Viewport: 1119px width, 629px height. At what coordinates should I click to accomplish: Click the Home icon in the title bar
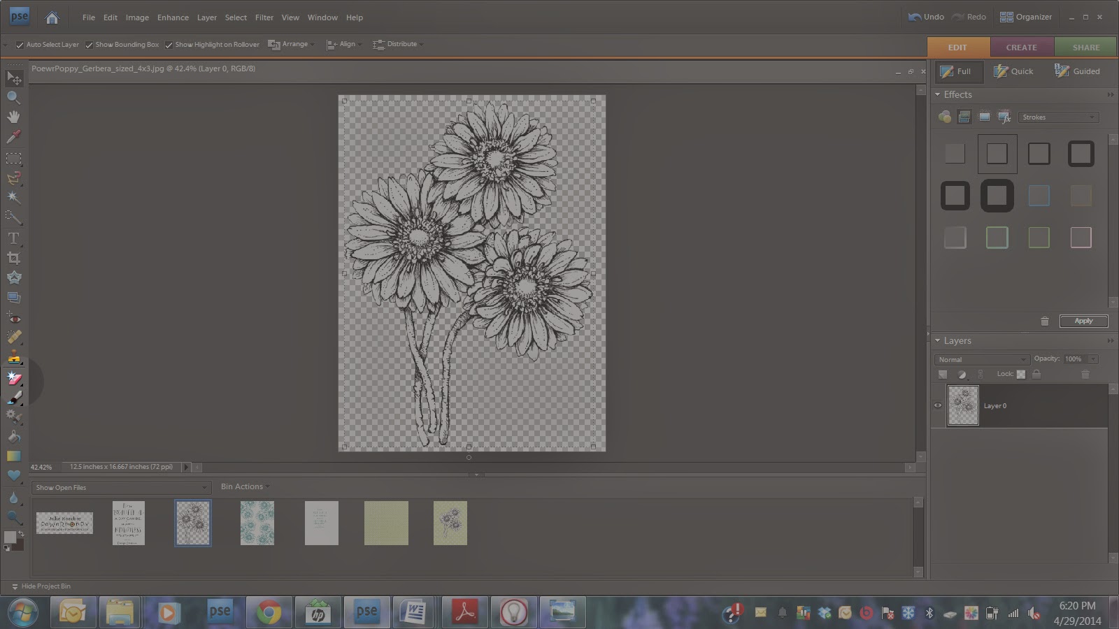pos(52,17)
